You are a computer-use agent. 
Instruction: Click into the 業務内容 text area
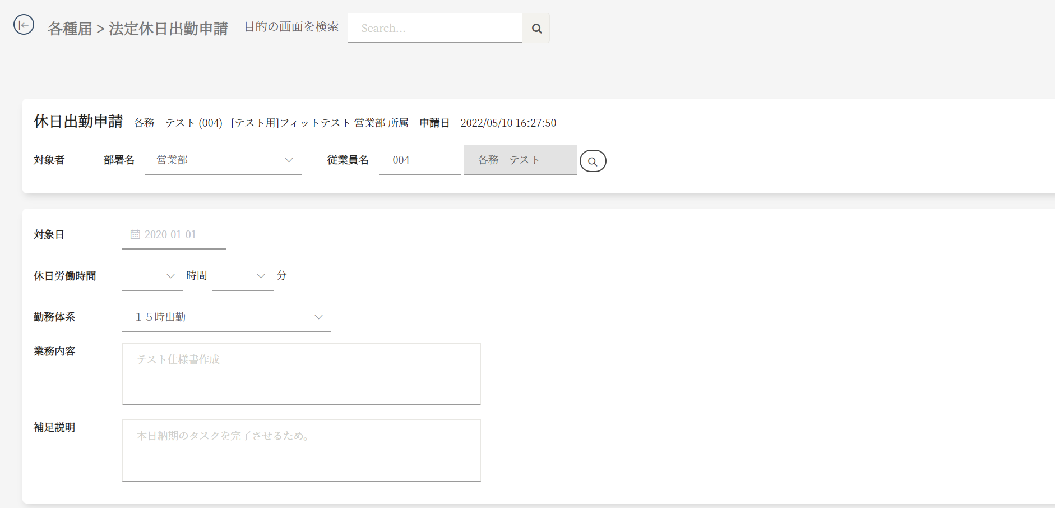[301, 374]
